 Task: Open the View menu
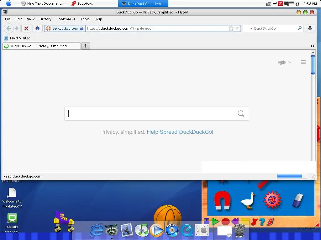click(30, 19)
